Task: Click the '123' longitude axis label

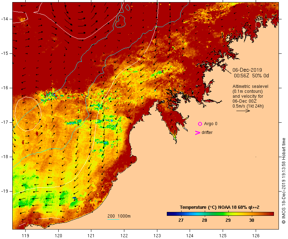Action: pos(157,236)
